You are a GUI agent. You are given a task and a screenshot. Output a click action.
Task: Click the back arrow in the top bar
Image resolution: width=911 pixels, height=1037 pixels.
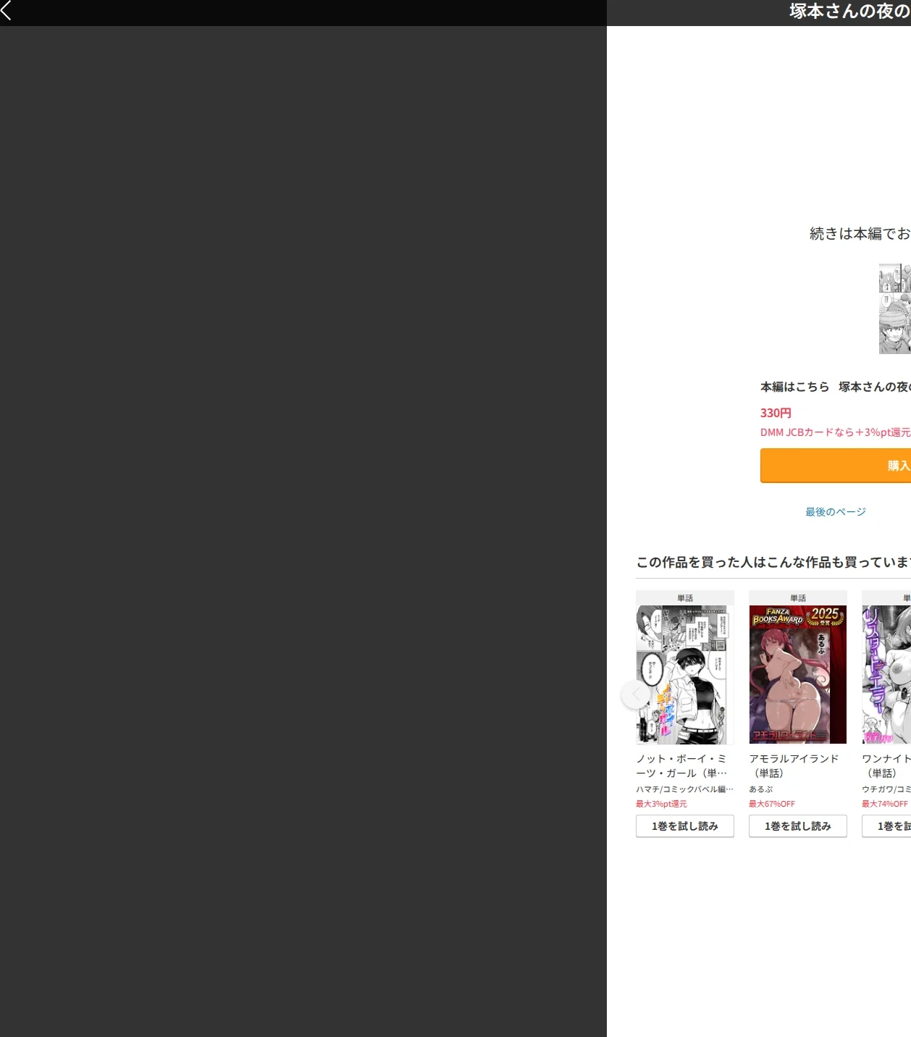[7, 10]
